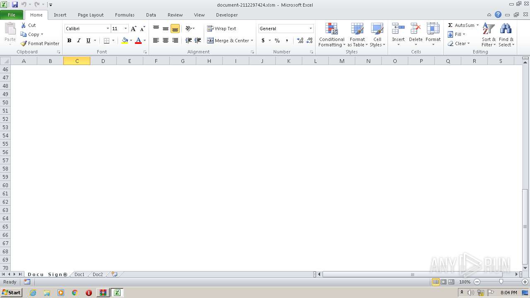
Task: Toggle Center horizontal alignment
Action: pyautogui.click(x=166, y=41)
